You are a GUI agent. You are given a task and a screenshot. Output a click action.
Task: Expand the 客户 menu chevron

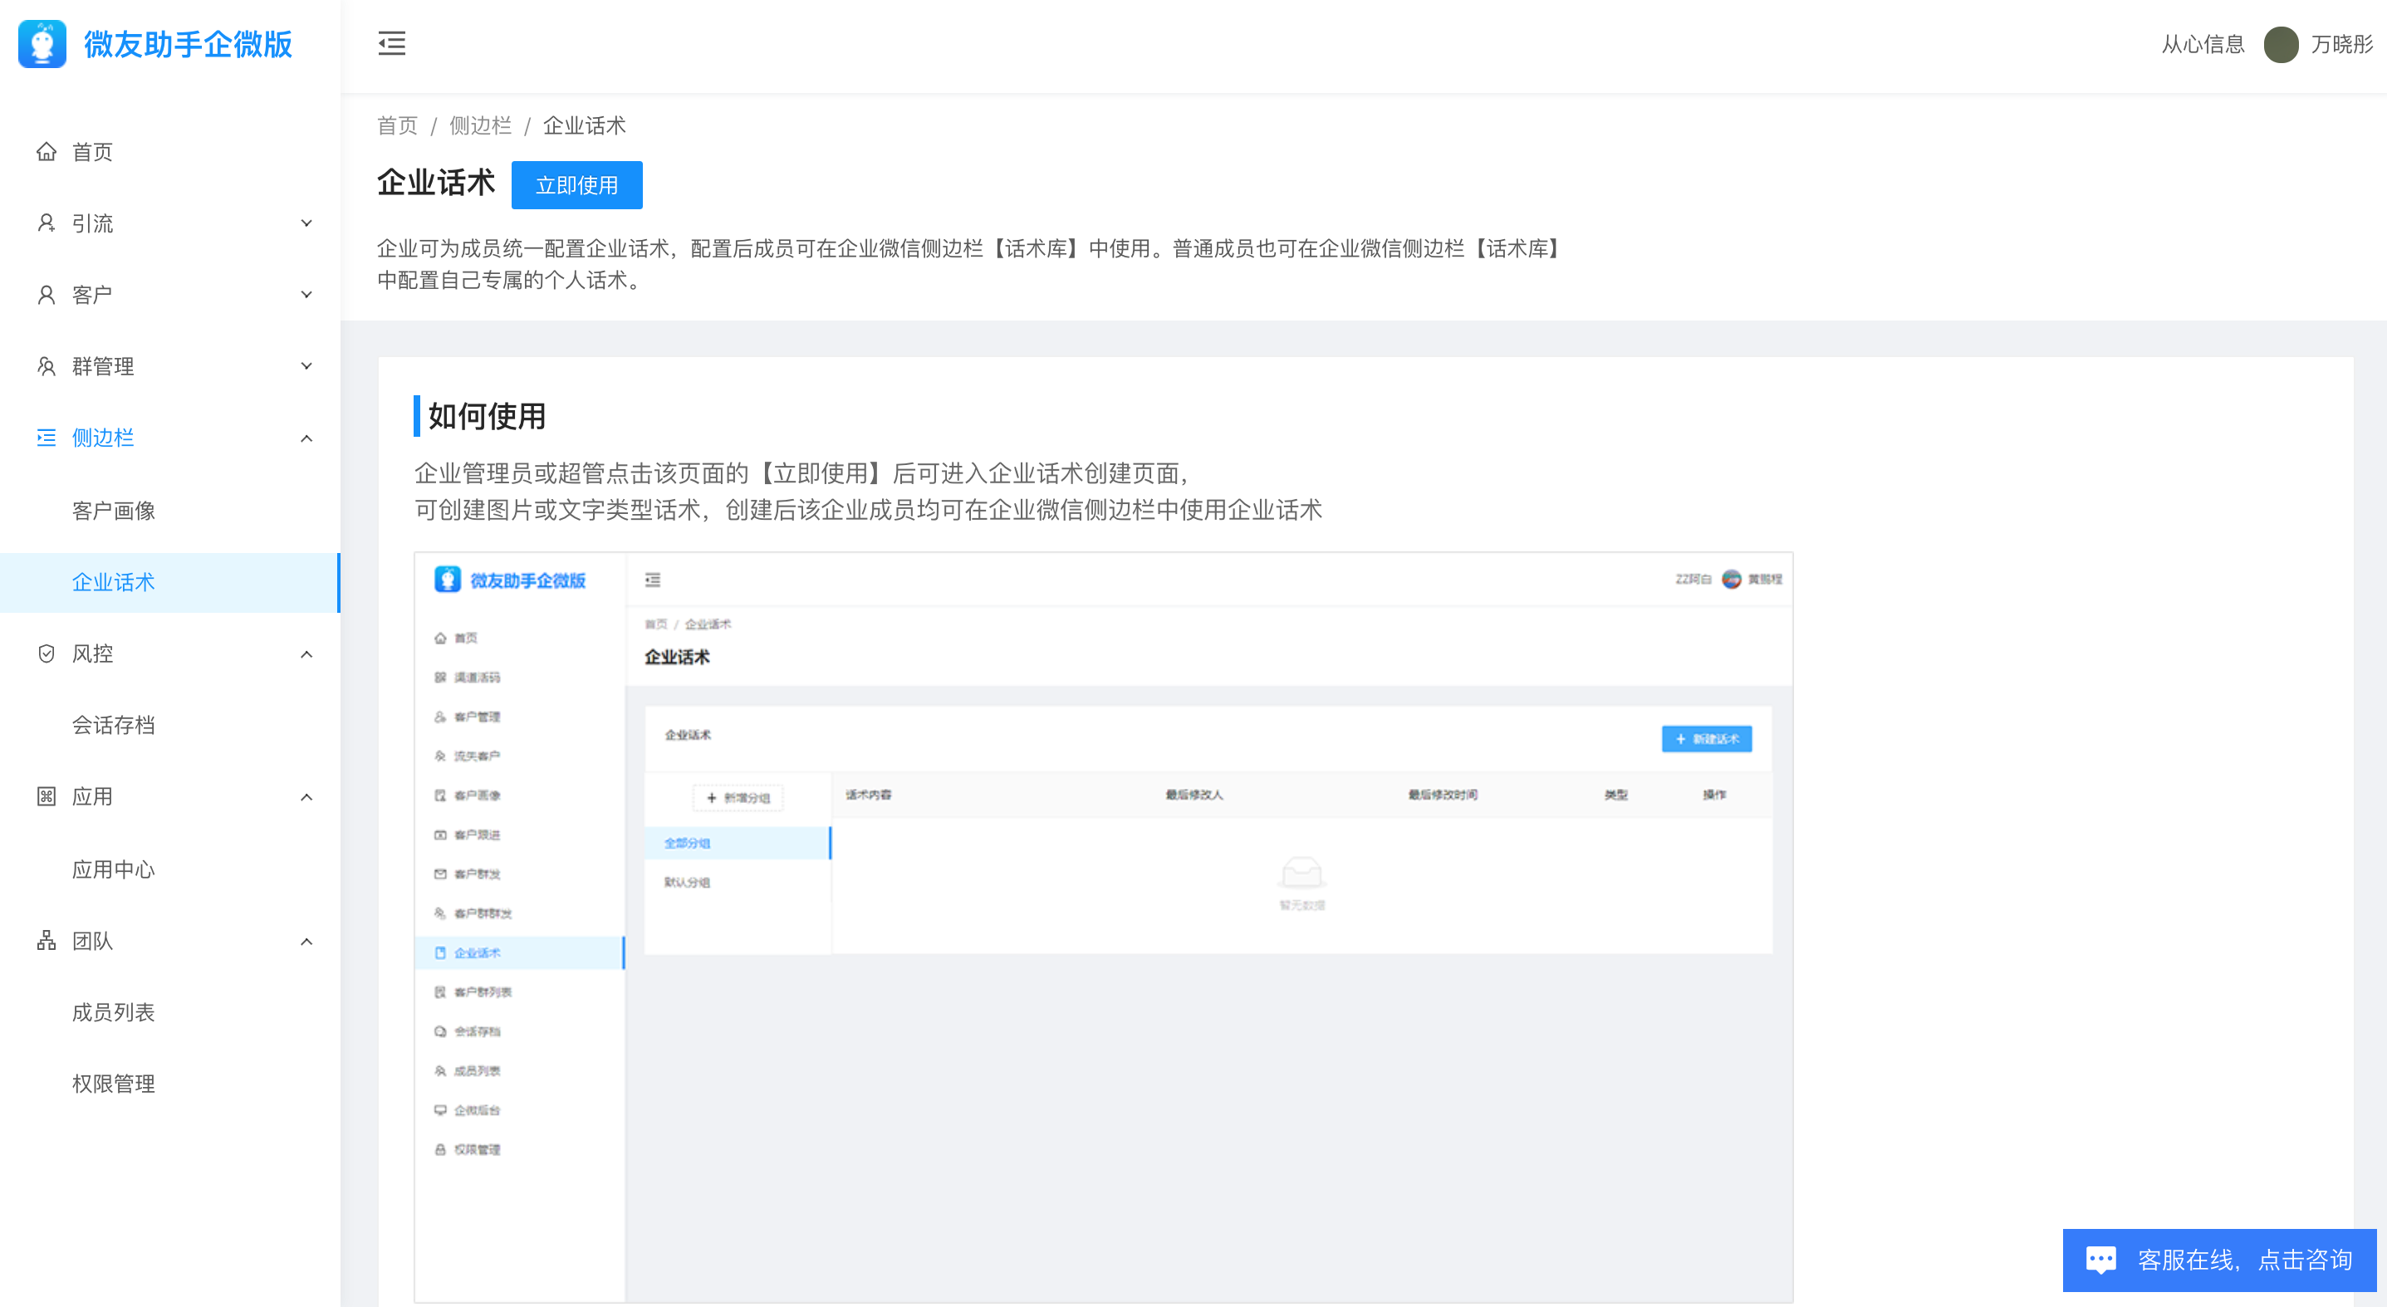click(x=306, y=295)
